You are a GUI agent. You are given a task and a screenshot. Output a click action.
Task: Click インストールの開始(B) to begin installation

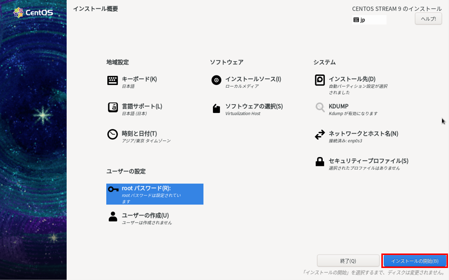[414, 261]
